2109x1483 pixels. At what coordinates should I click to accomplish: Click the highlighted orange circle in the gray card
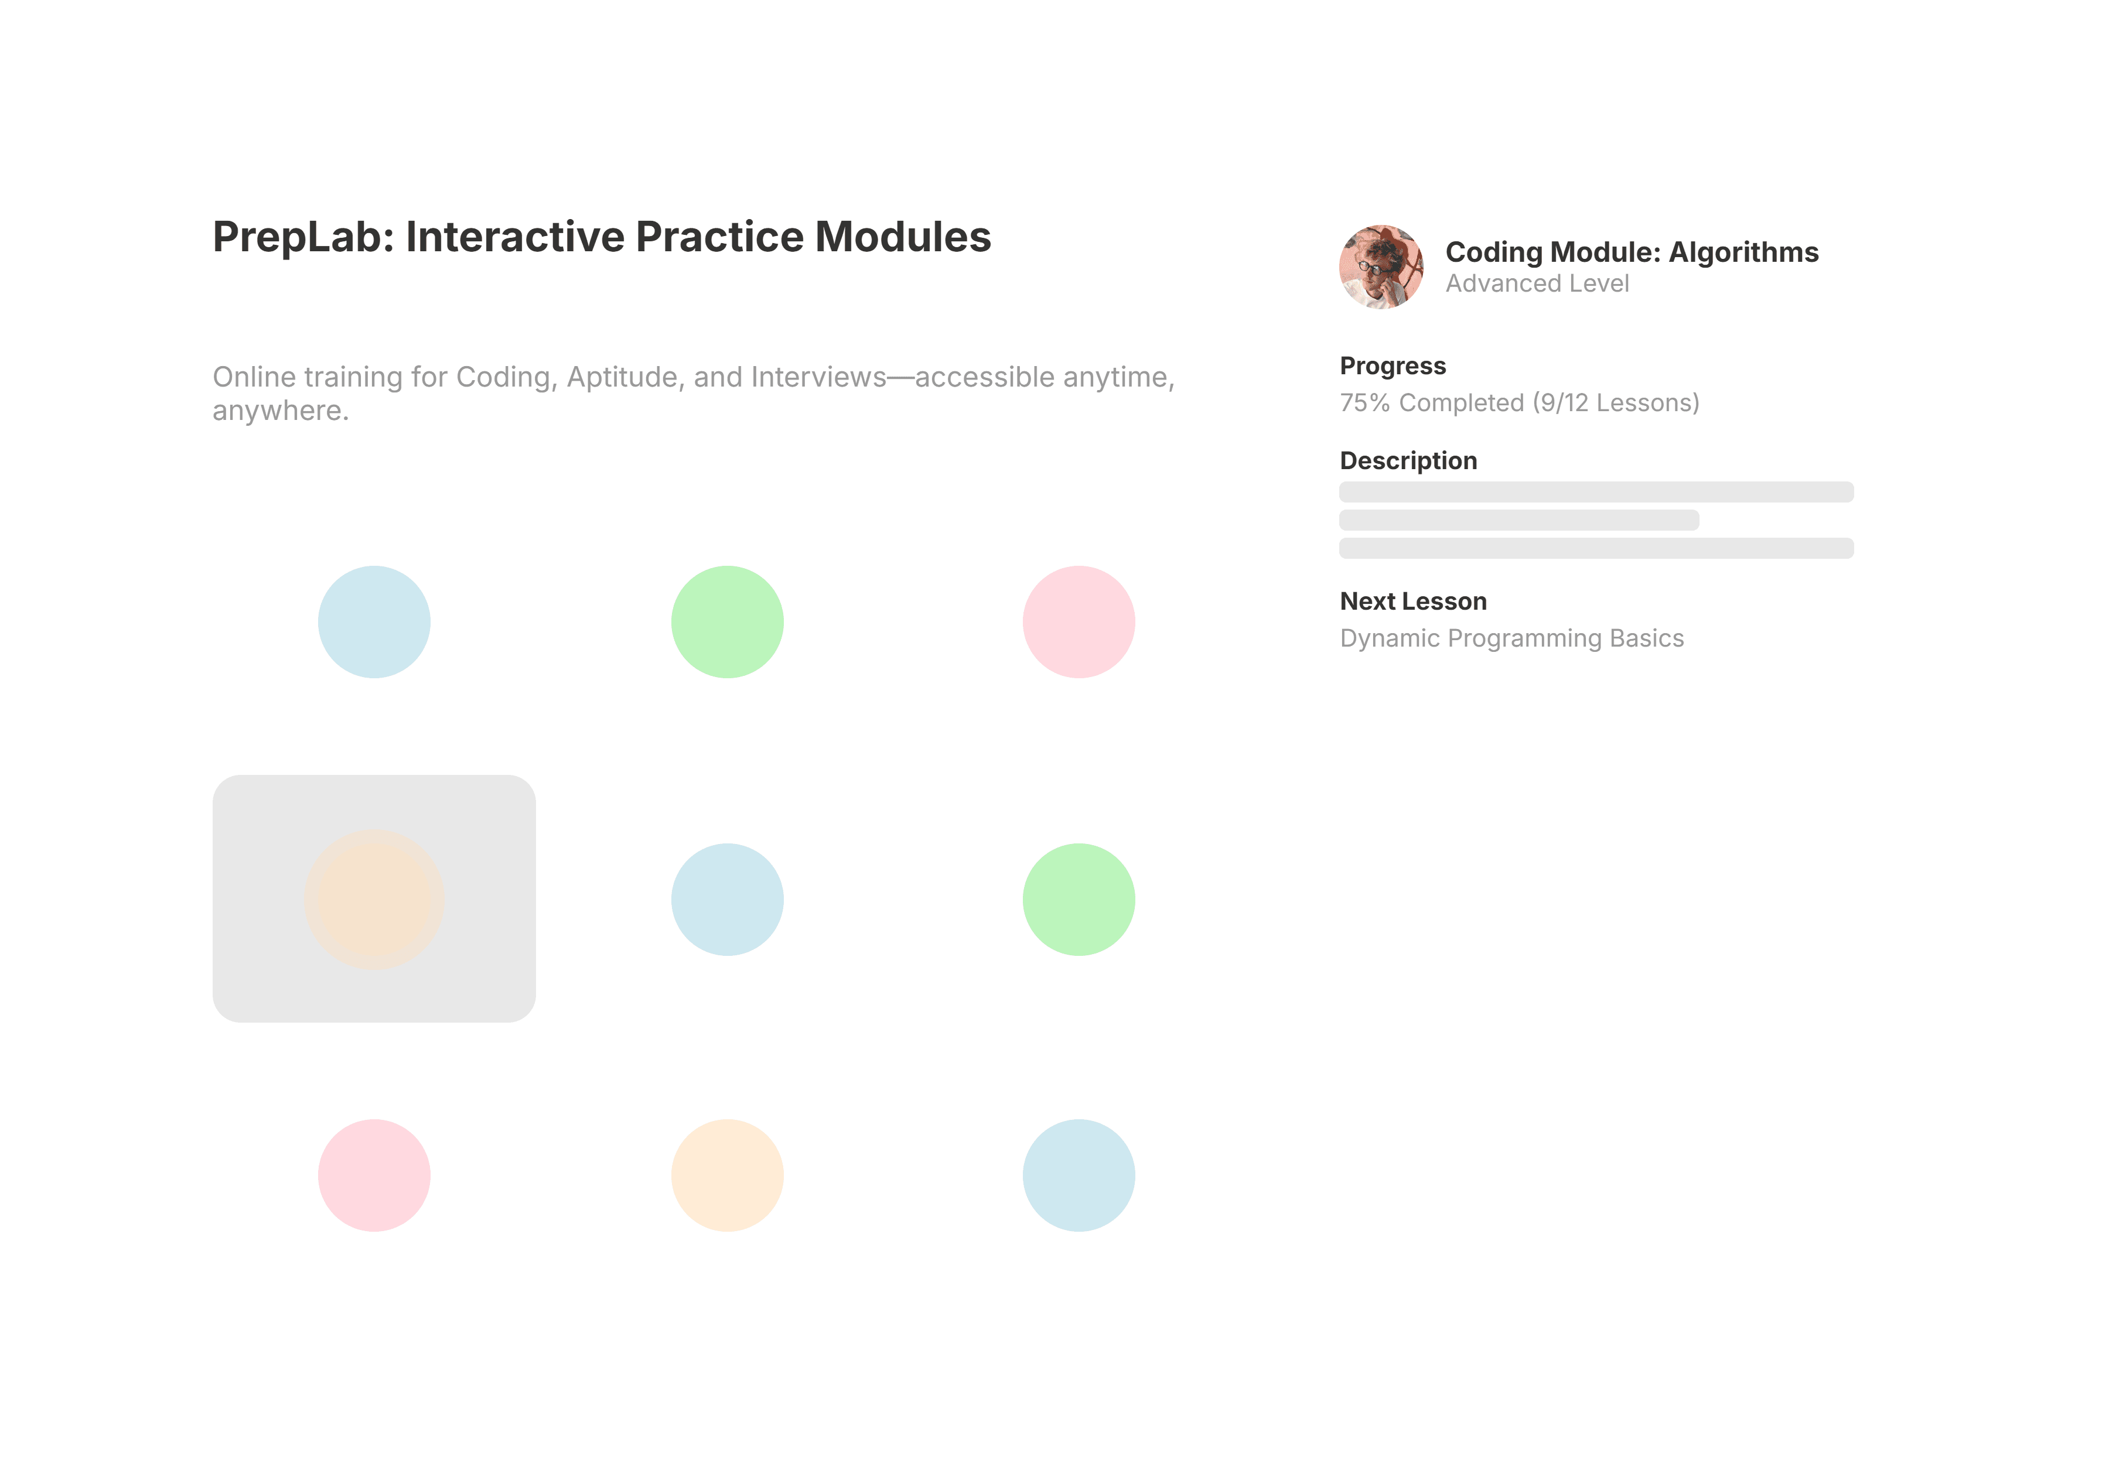click(374, 899)
